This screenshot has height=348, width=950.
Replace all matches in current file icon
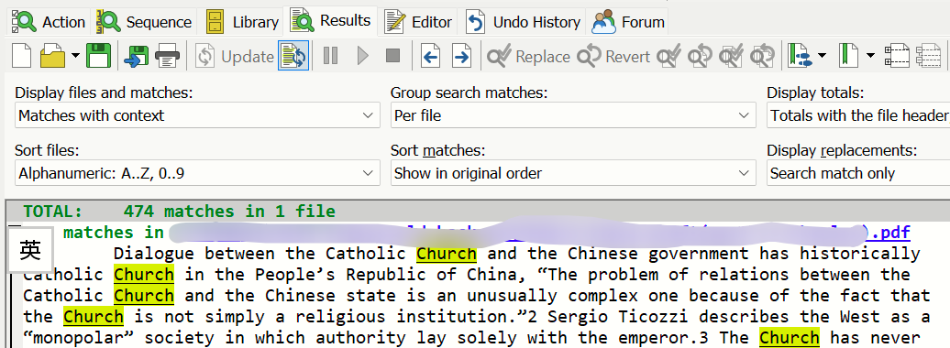click(x=669, y=56)
